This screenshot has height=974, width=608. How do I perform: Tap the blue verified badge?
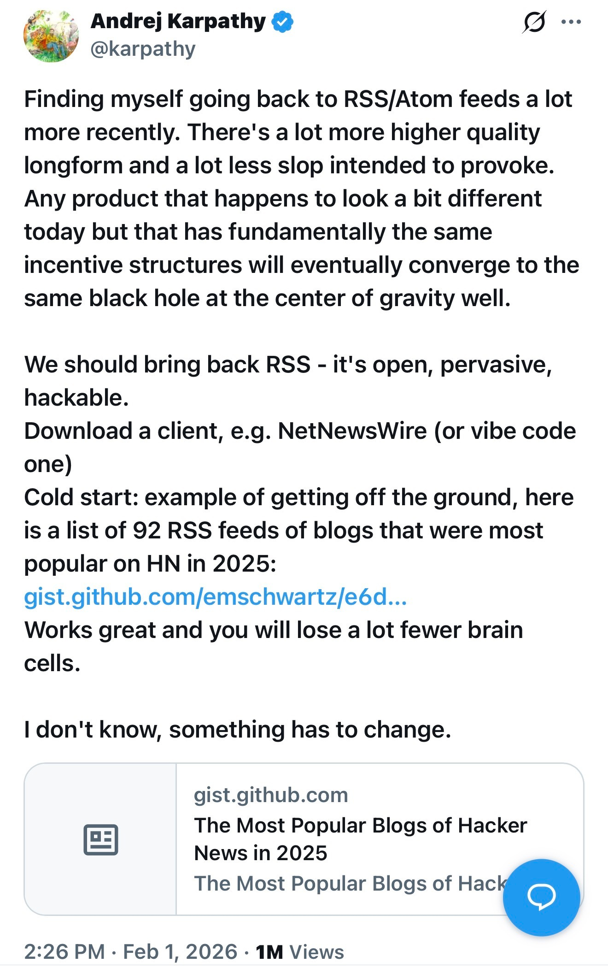tap(283, 22)
